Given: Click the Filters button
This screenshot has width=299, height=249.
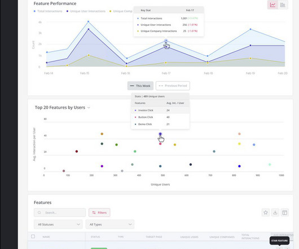Looking at the screenshot, I should coord(99,212).
